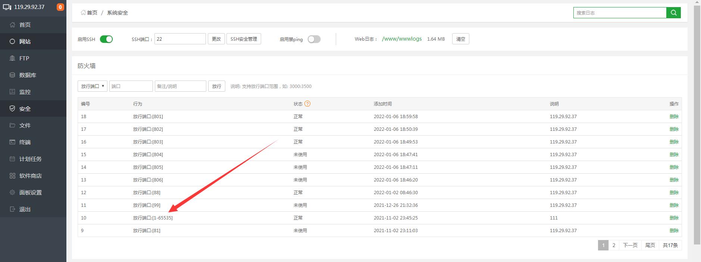
Task: Open the 放行端口 rule type dropdown
Action: pos(93,86)
